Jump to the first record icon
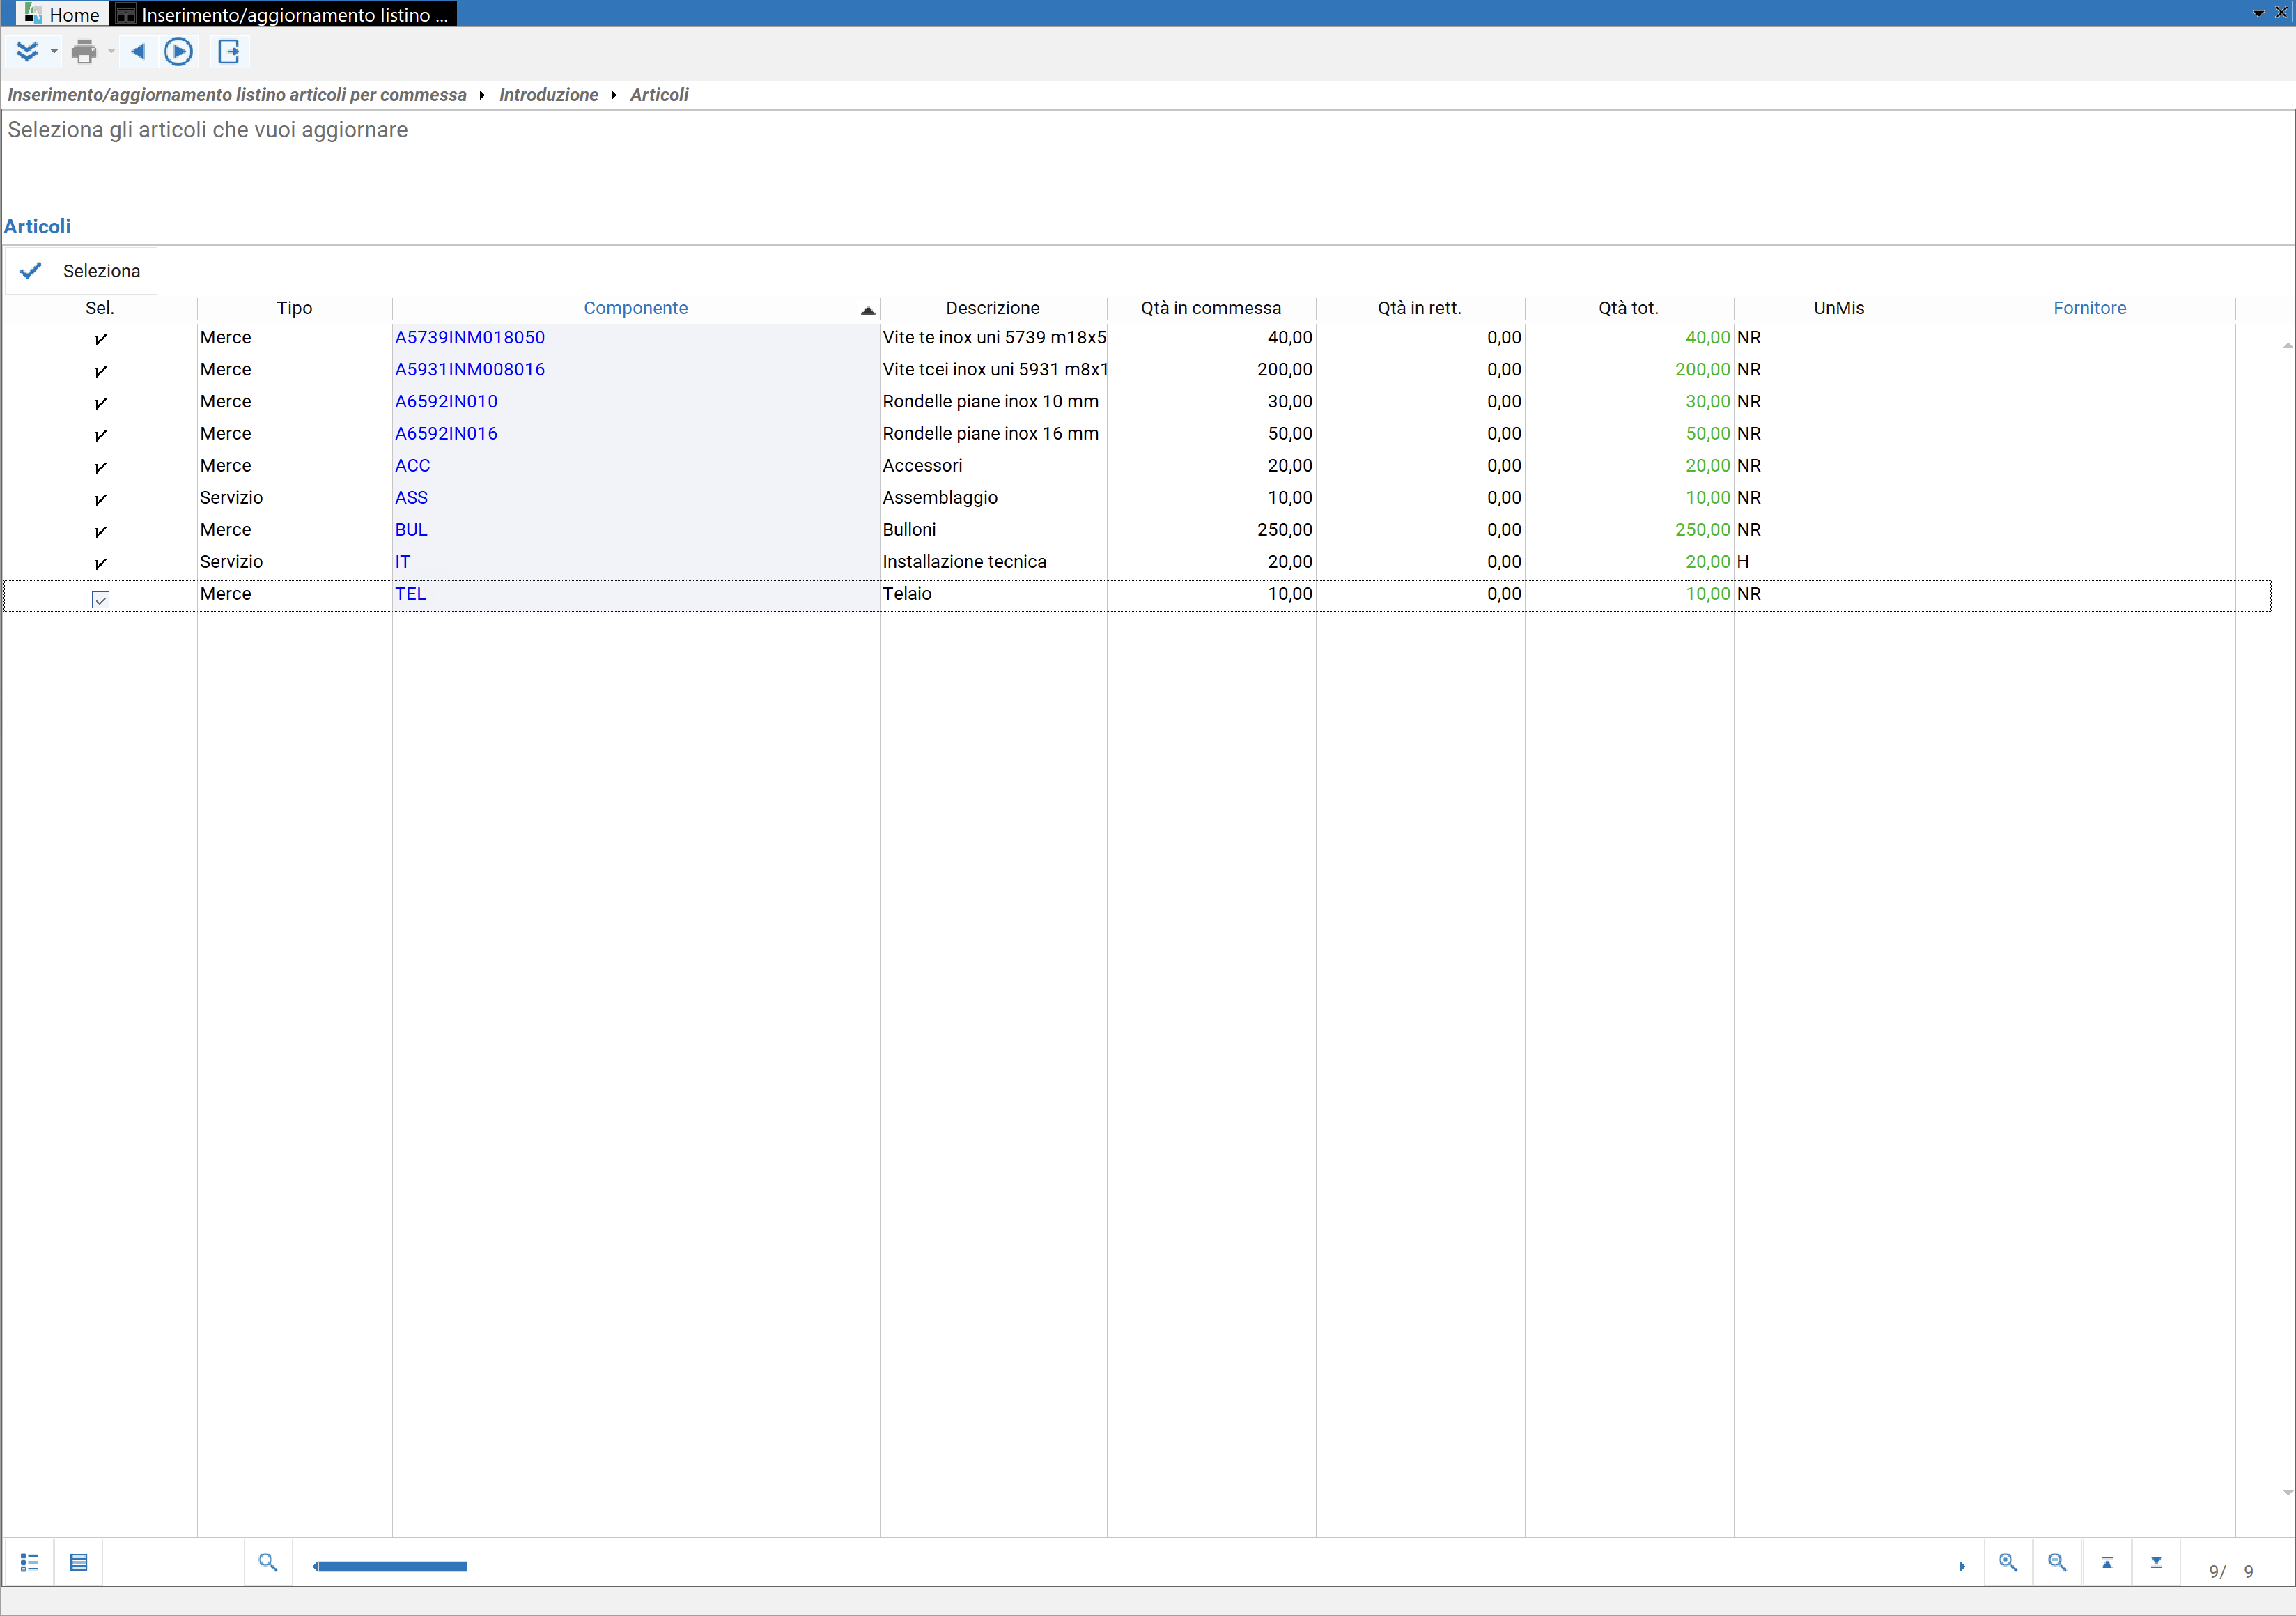The height and width of the screenshot is (1616, 2296). (2107, 1562)
